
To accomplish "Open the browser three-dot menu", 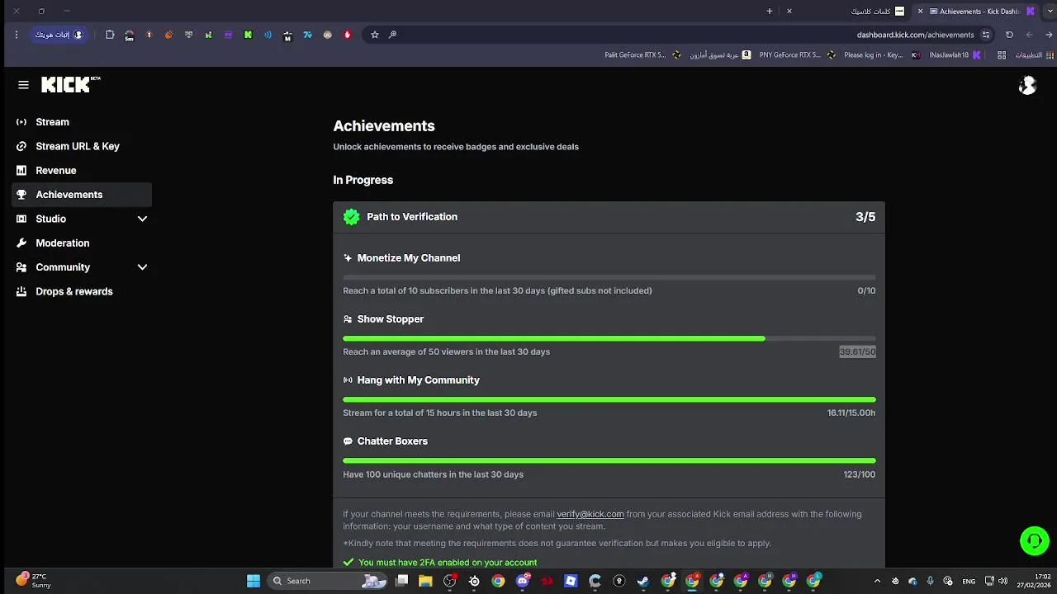I will (x=16, y=35).
